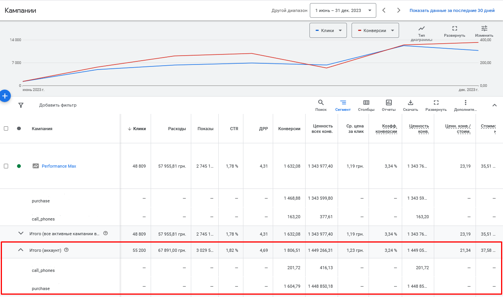Open the Клики metric dropdown above the chart
503x297 pixels.
[x=328, y=30]
